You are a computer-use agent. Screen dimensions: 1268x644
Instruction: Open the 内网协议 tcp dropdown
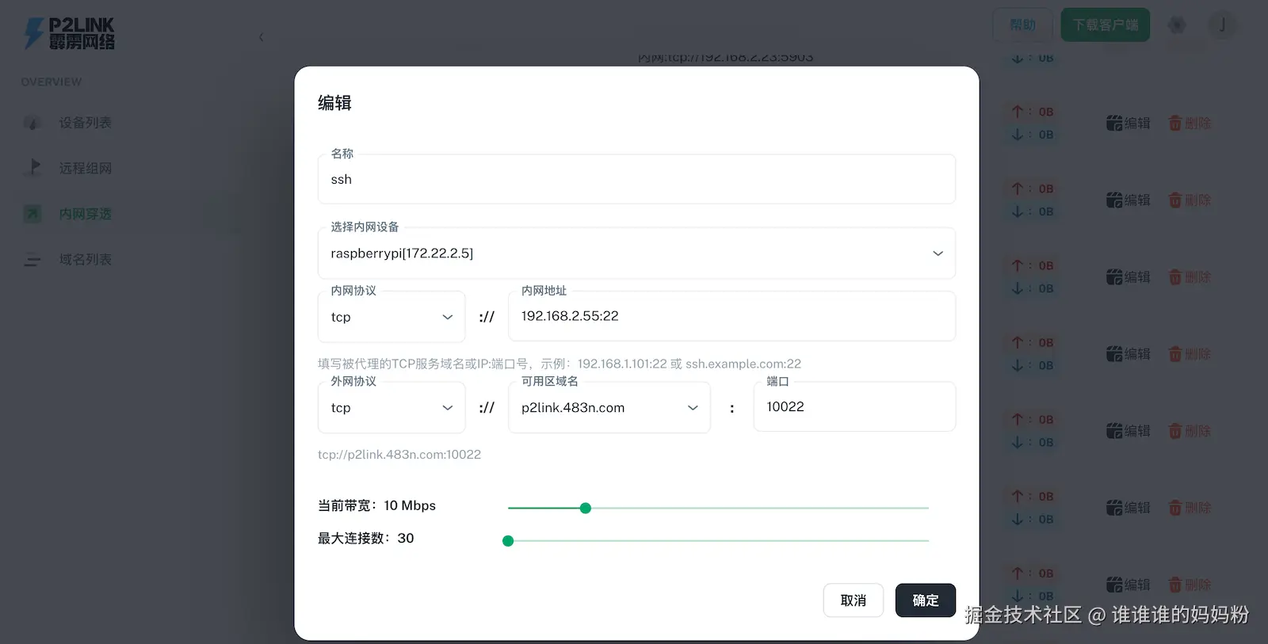tap(391, 317)
